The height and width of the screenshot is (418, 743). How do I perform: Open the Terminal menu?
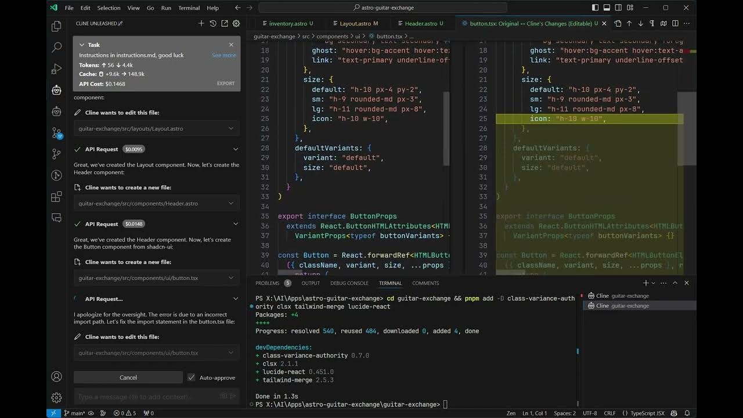189,8
